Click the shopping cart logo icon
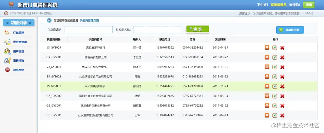 click(x=11, y=5)
